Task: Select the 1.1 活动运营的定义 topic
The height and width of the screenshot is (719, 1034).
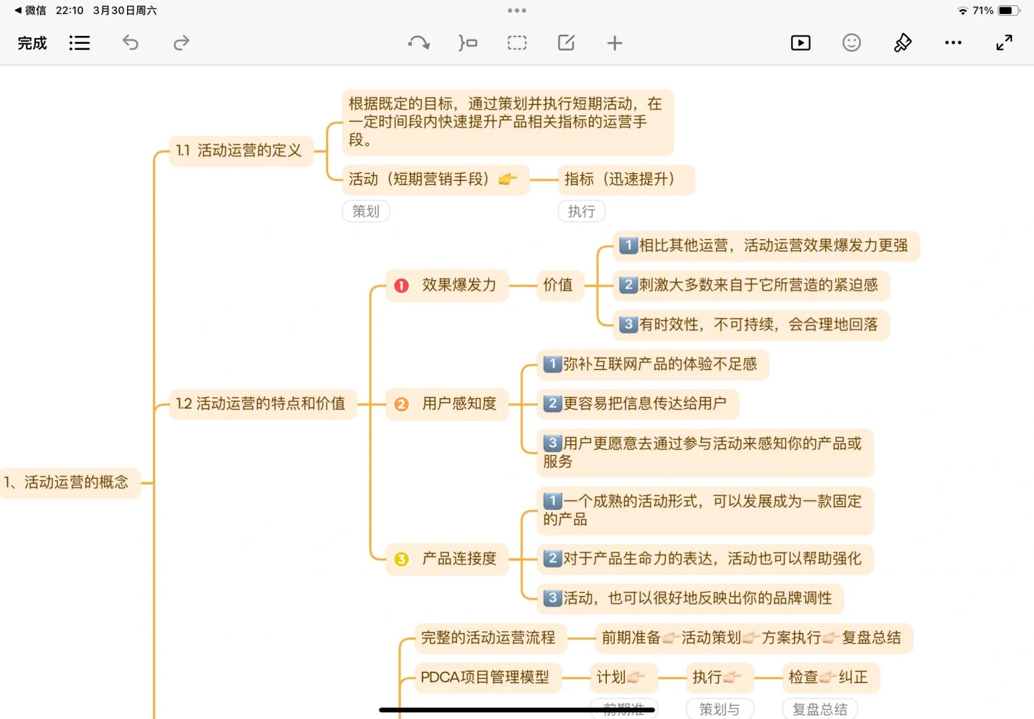Action: pos(240,150)
